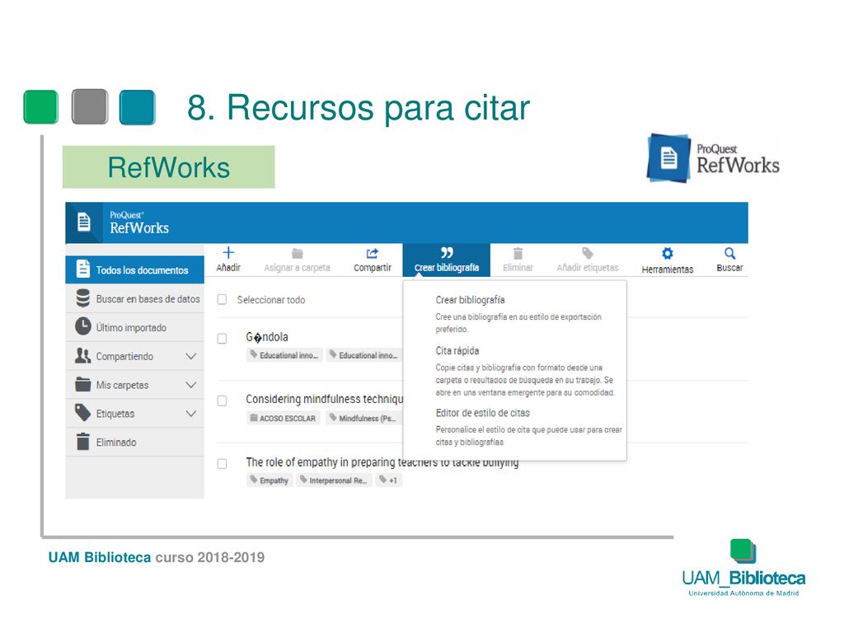This screenshot has height=633, width=844.
Task: Tick the Seleccionar todo checkbox
Action: click(222, 299)
